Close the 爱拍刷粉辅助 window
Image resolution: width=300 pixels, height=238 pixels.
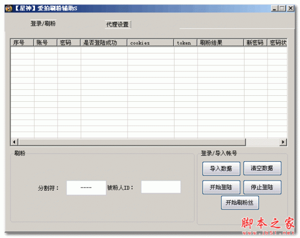(290, 8)
